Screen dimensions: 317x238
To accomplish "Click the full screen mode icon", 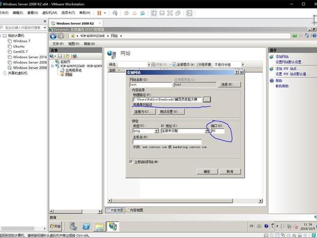I will point(170,13).
